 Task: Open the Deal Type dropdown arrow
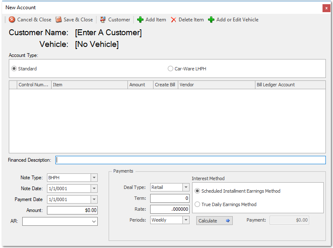pyautogui.click(x=186, y=187)
